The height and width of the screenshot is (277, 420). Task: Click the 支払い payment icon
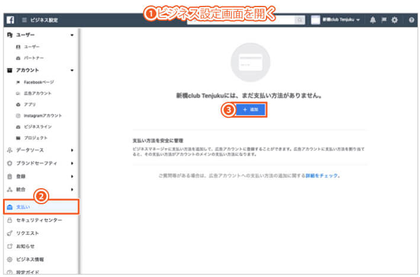click(x=9, y=207)
